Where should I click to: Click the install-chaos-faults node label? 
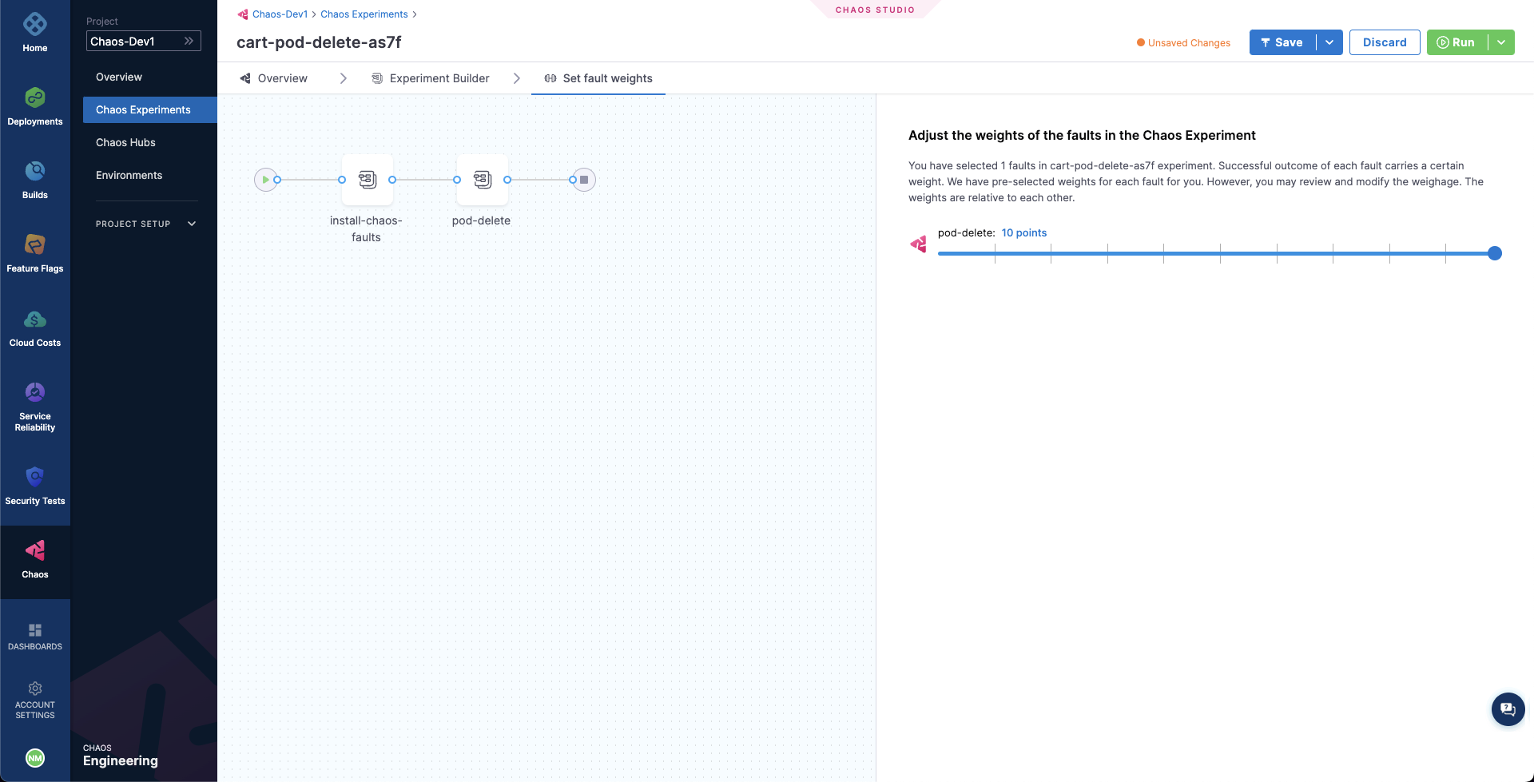[x=366, y=228]
